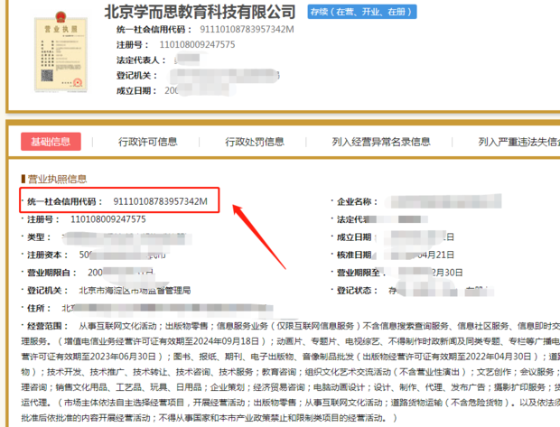Open the business license thumbnail image

pos(61,52)
